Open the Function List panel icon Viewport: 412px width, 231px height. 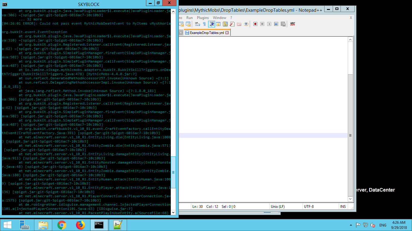232,24
